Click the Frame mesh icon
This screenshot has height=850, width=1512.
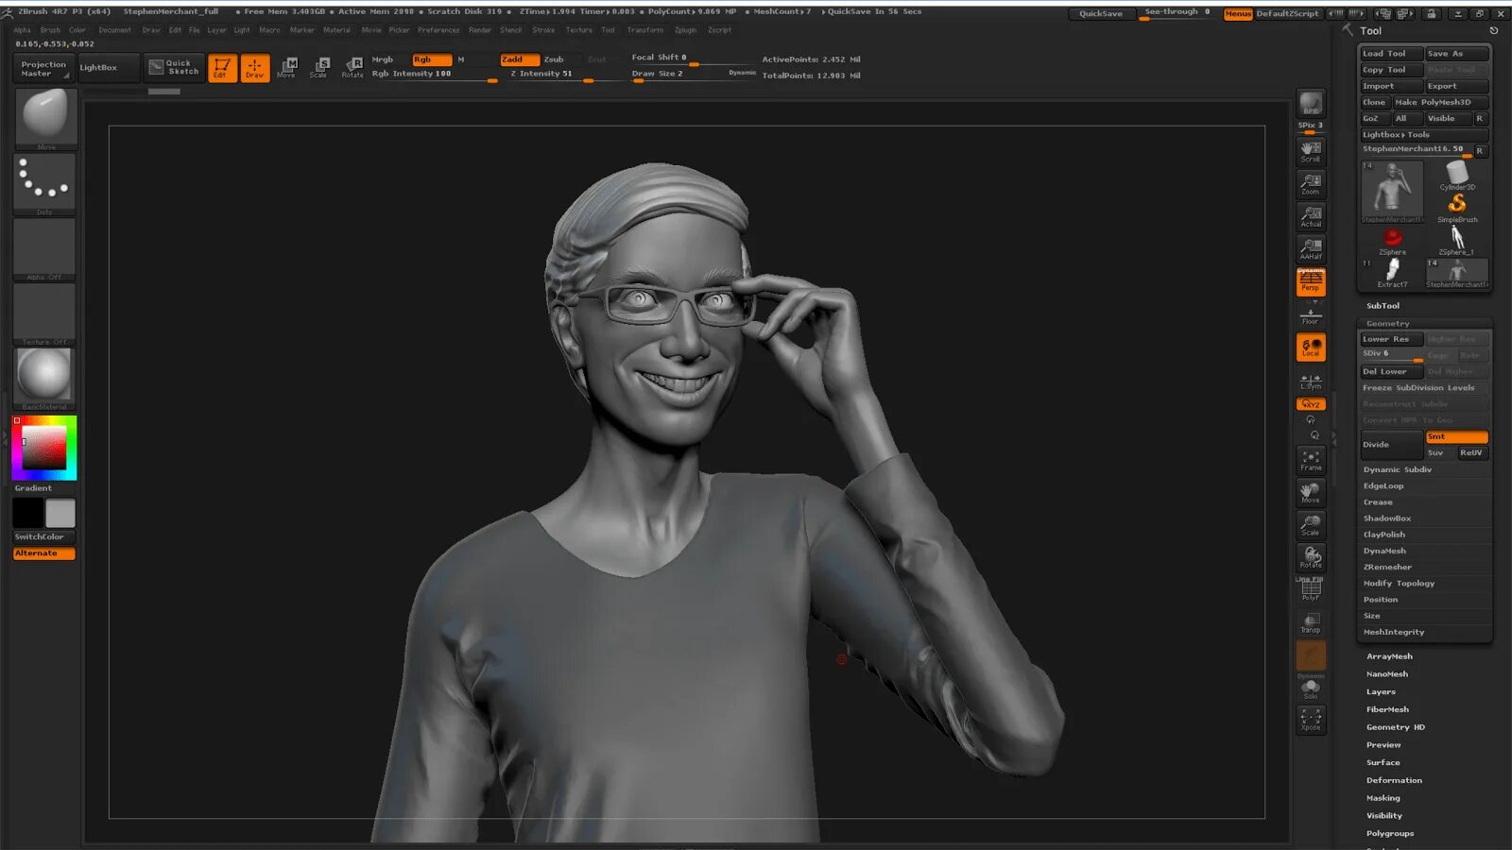[x=1311, y=461]
